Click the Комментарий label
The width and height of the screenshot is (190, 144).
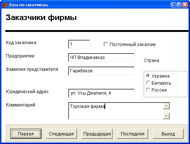click(x=20, y=105)
